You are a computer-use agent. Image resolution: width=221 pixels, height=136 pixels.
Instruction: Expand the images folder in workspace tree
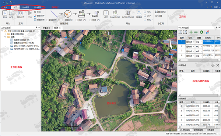click(x=5, y=34)
